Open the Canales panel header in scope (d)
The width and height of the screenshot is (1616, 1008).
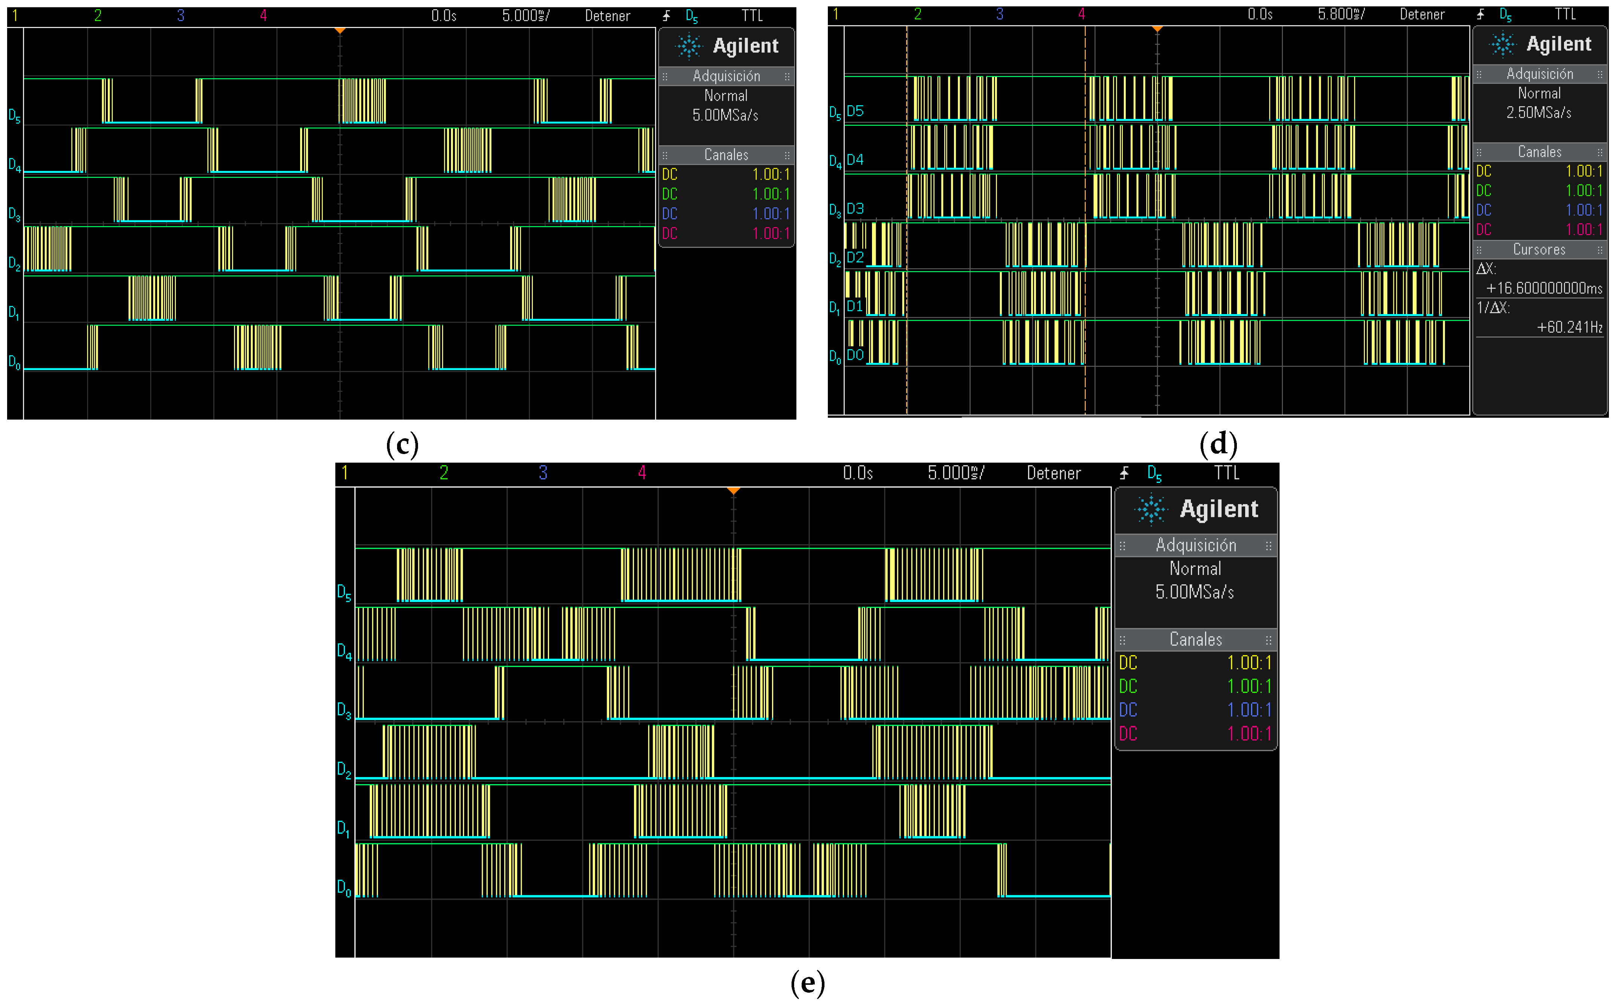point(1540,152)
